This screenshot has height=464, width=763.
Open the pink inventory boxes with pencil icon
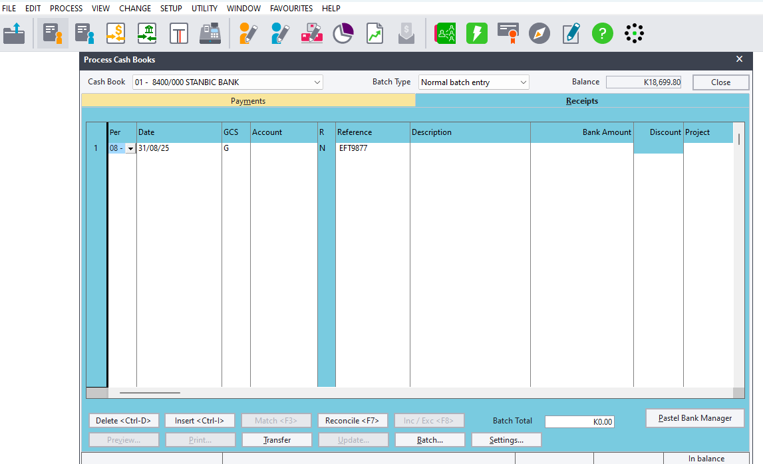pyautogui.click(x=312, y=33)
